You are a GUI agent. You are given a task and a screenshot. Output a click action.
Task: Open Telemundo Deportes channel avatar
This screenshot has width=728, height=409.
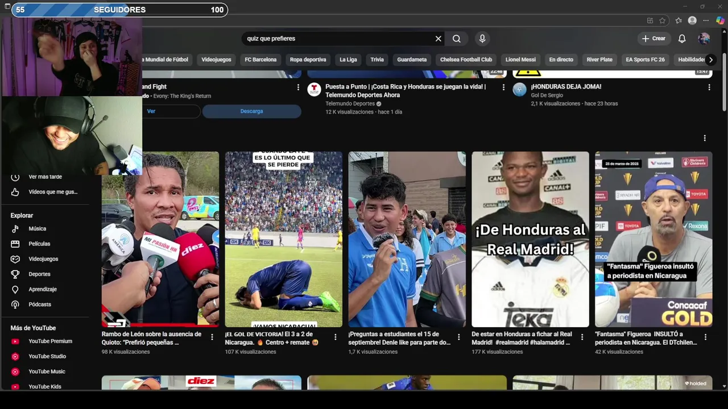tap(314, 89)
